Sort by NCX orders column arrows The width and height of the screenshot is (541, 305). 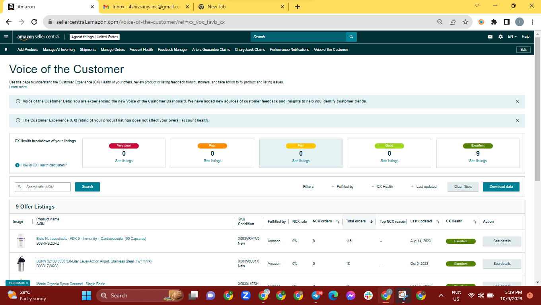338,222
